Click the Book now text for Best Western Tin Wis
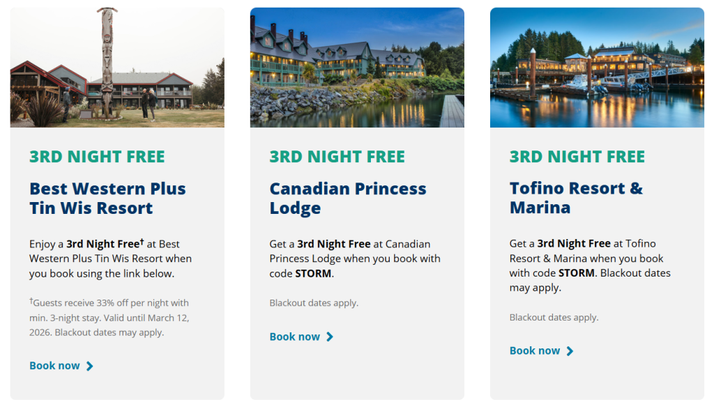 (x=54, y=366)
